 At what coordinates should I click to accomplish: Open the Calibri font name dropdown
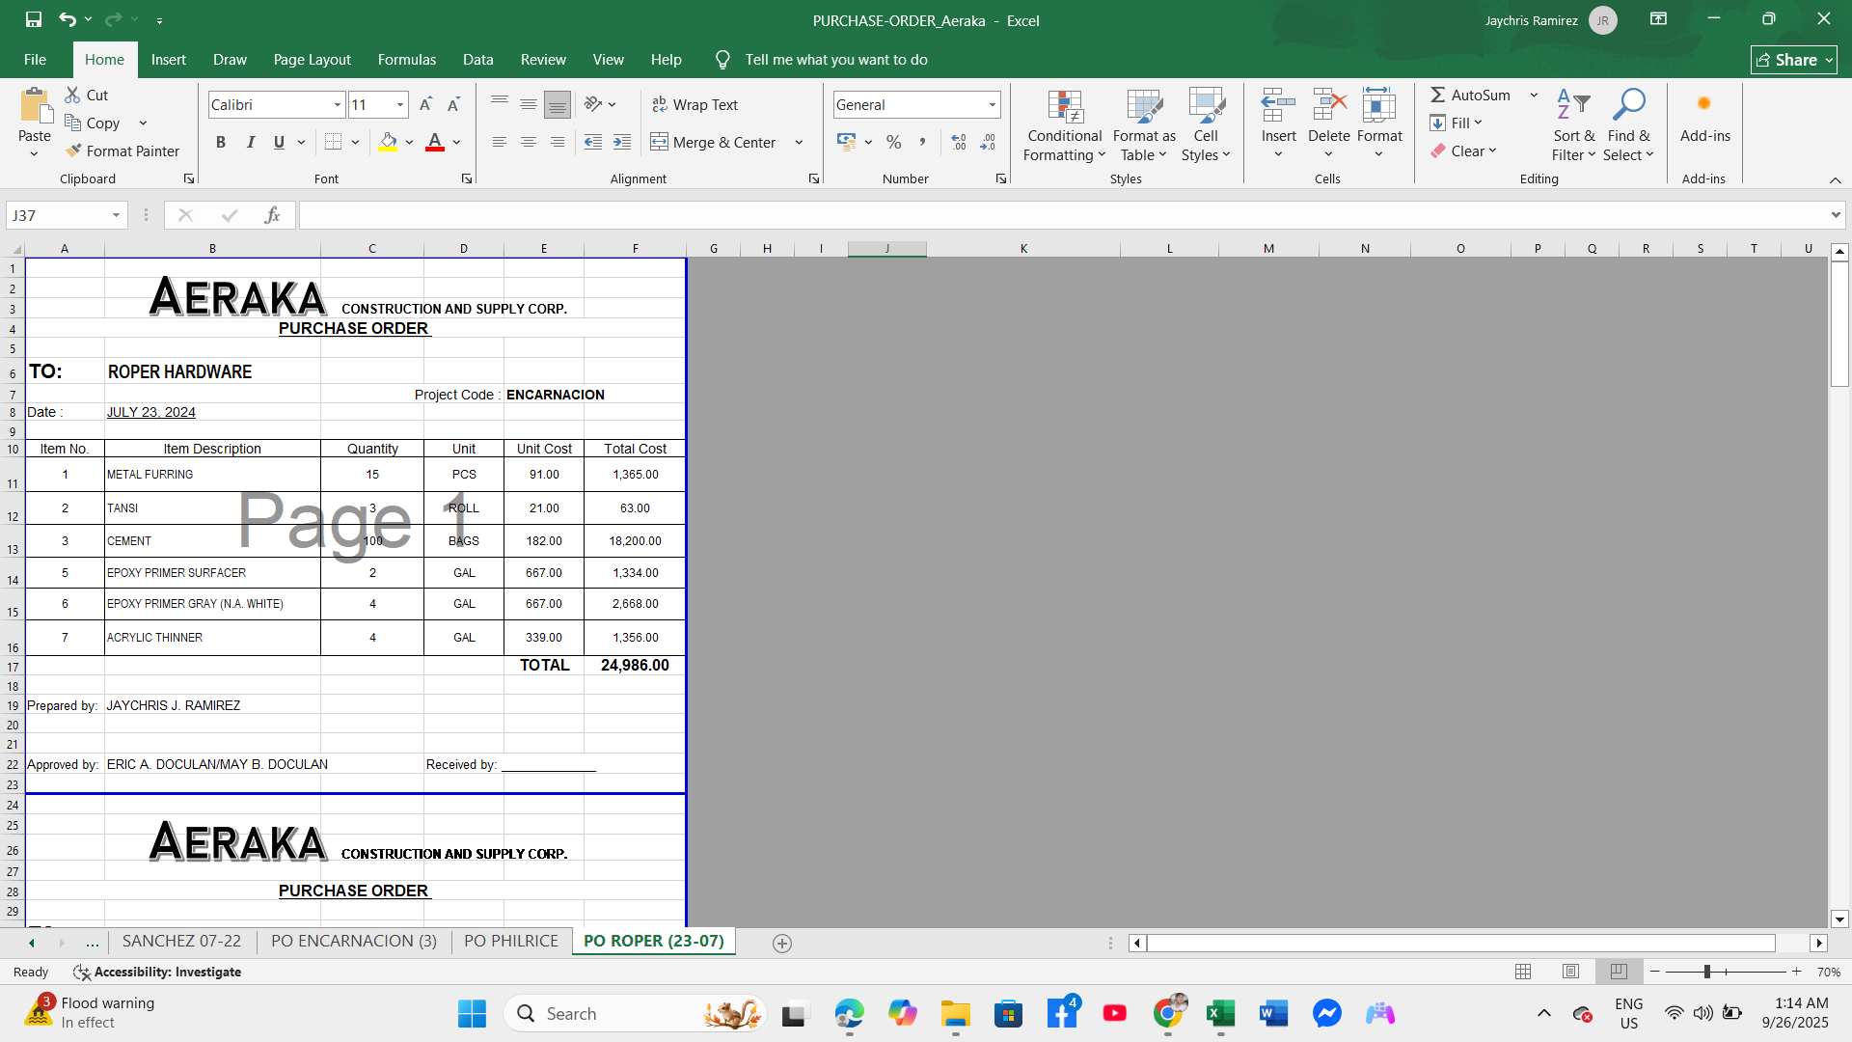point(338,104)
